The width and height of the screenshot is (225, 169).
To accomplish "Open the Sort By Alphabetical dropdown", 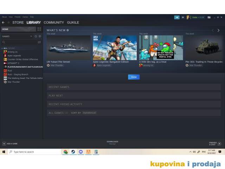I will point(89,113).
